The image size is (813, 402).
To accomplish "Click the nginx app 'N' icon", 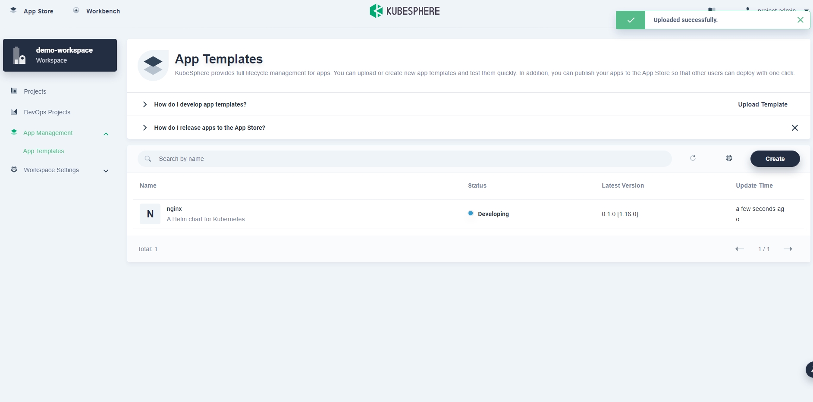I will coord(150,214).
